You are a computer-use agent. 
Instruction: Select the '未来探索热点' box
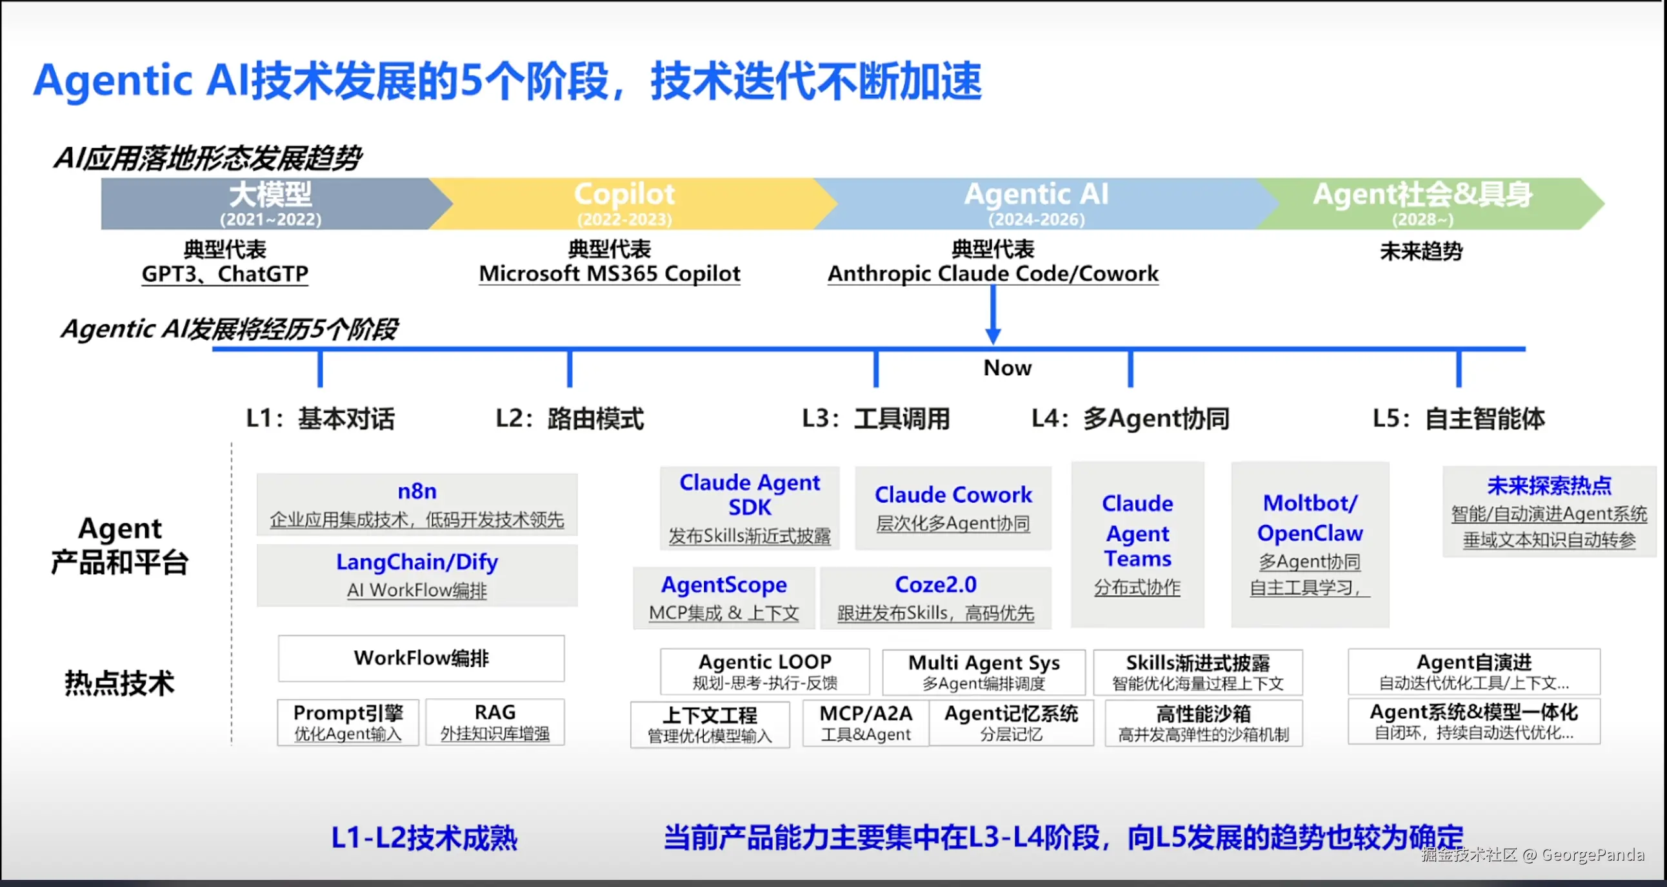point(1548,511)
